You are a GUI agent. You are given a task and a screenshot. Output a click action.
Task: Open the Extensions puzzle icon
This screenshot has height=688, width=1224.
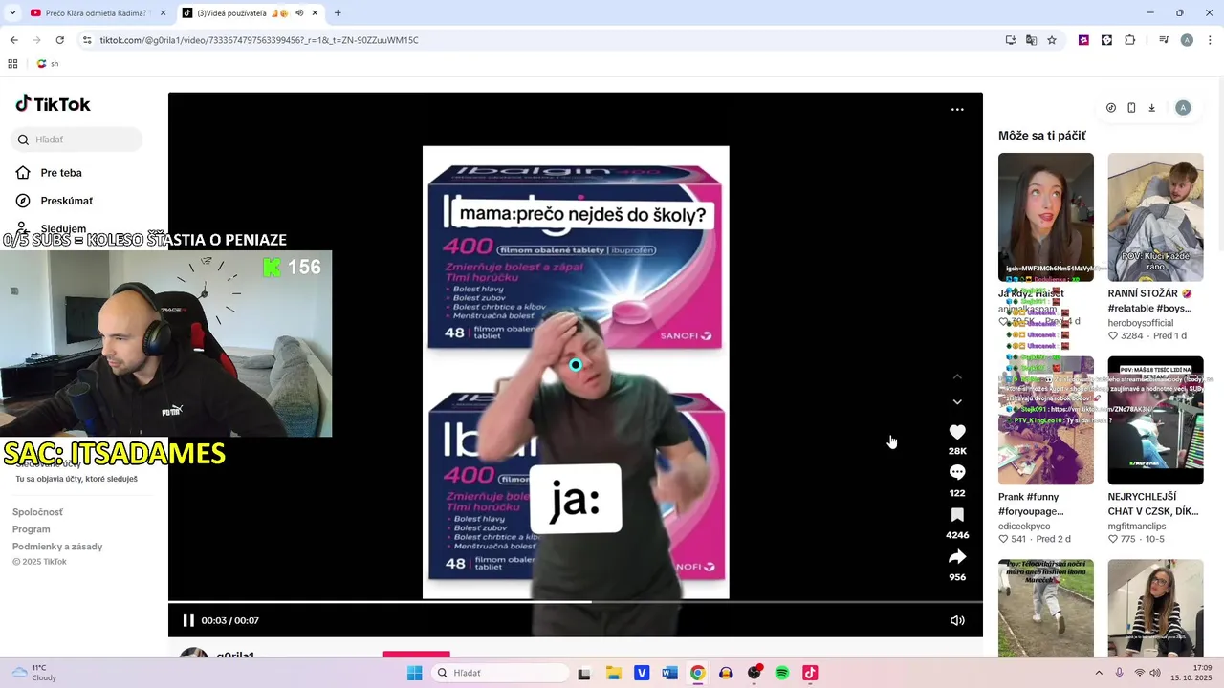click(1129, 40)
